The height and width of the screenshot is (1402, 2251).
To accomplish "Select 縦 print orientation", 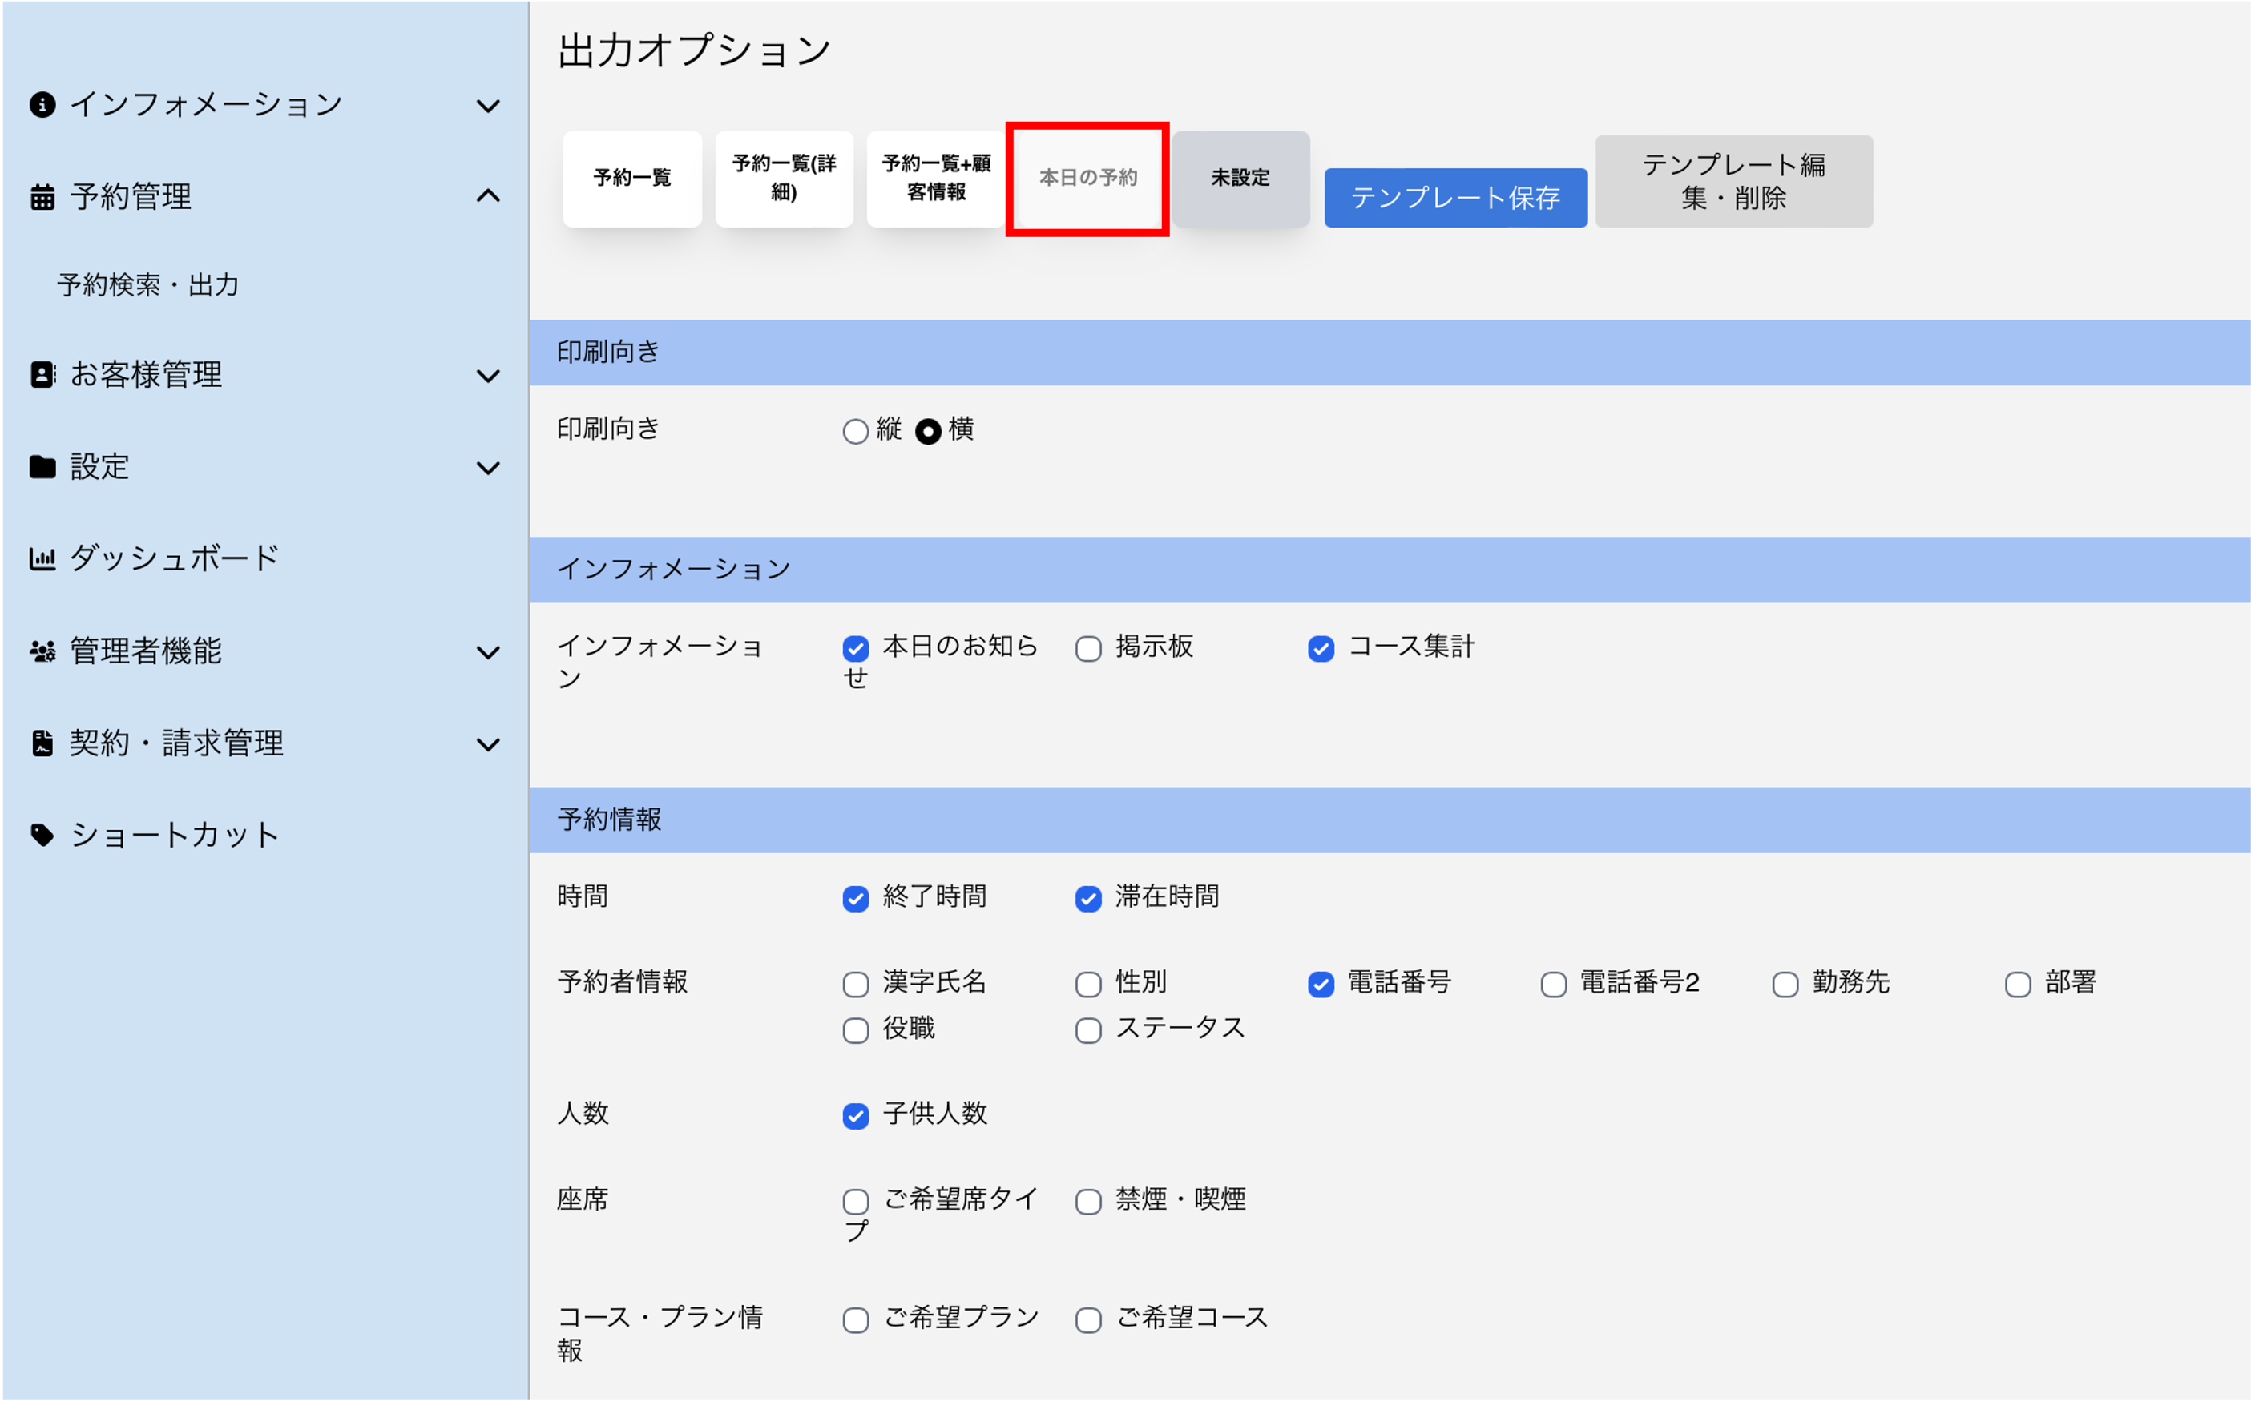I will pyautogui.click(x=855, y=431).
